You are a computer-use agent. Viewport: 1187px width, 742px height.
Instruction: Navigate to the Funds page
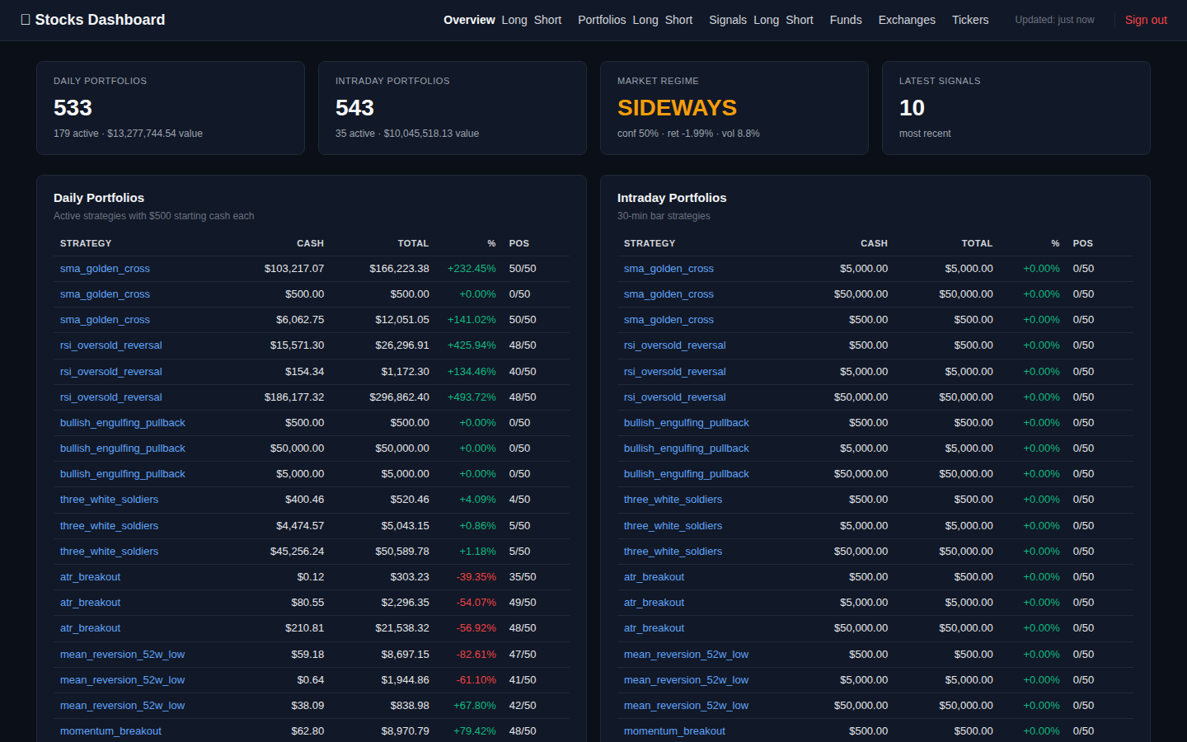(846, 20)
